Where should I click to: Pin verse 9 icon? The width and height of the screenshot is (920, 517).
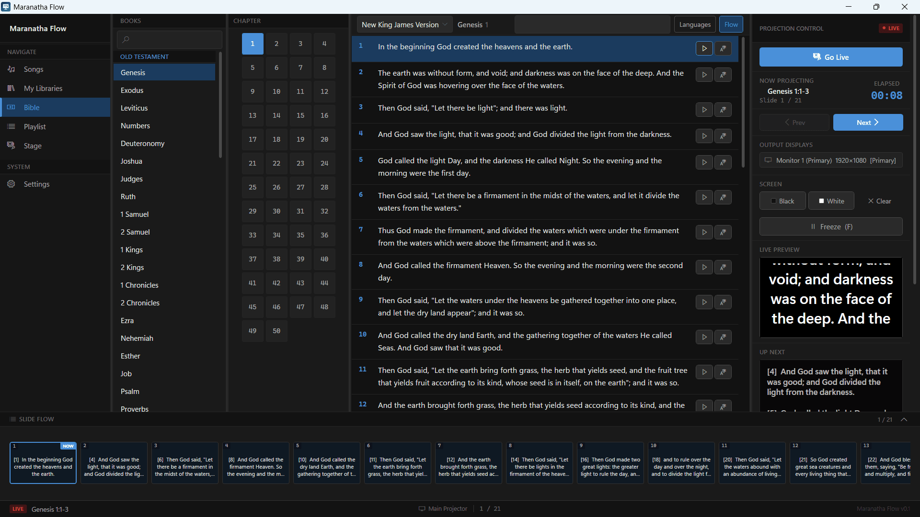pos(723,302)
